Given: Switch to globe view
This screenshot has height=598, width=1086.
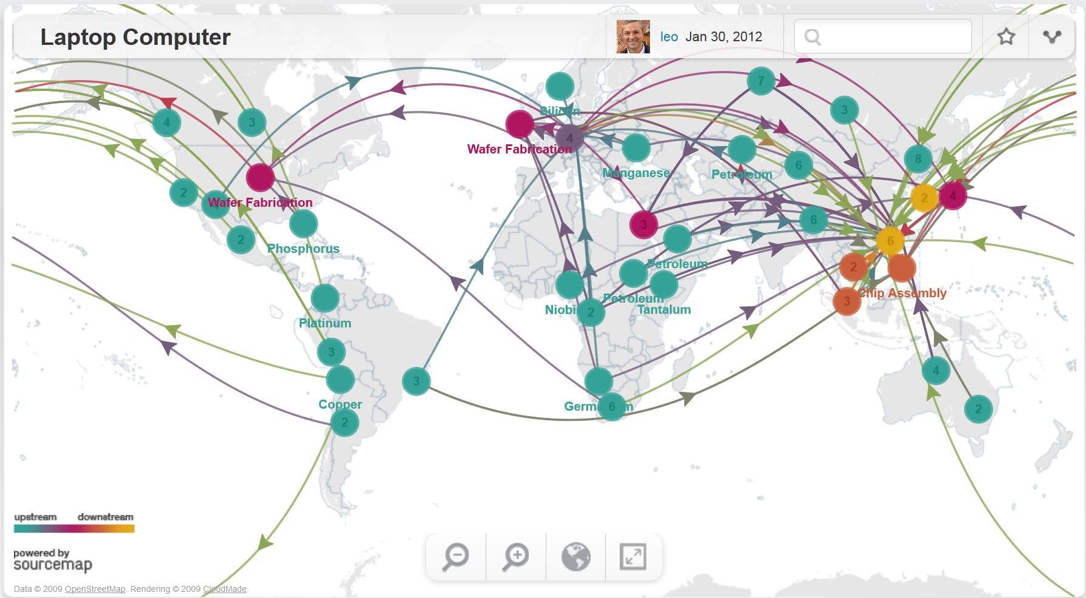Looking at the screenshot, I should tap(575, 556).
